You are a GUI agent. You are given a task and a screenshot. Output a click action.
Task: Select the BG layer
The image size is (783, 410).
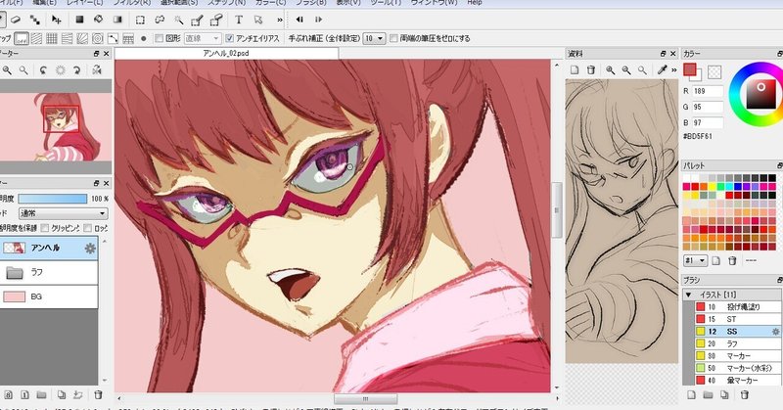[48, 296]
